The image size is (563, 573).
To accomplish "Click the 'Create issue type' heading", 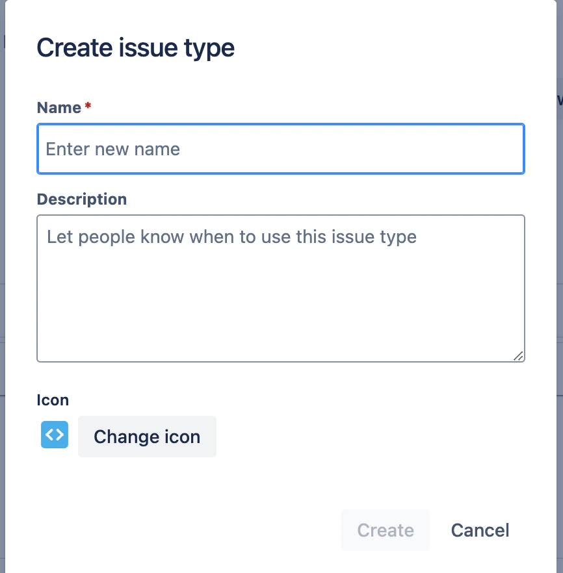I will (x=135, y=47).
